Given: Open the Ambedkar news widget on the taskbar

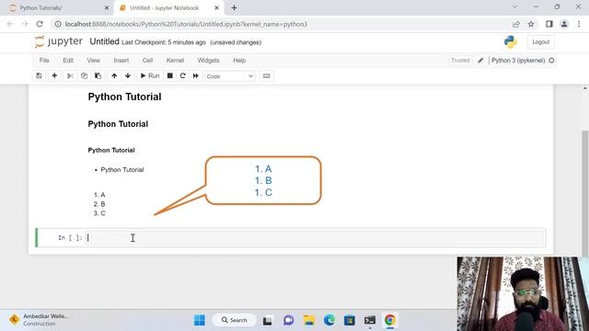Looking at the screenshot, I should 40,320.
